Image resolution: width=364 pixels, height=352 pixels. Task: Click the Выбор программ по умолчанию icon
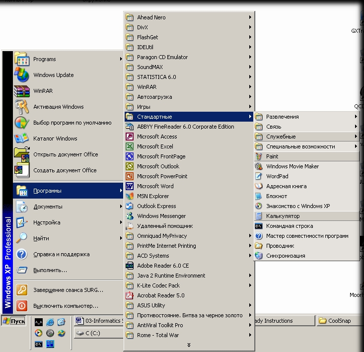tap(21, 123)
